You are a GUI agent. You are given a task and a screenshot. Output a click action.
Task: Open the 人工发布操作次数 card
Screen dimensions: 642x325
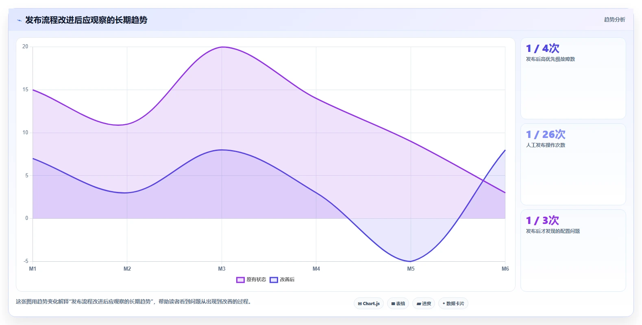tap(573, 164)
